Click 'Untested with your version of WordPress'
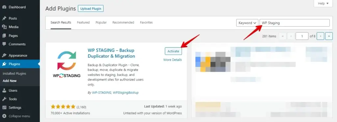Screen dimensions: 337x122 [x=152, y=113]
